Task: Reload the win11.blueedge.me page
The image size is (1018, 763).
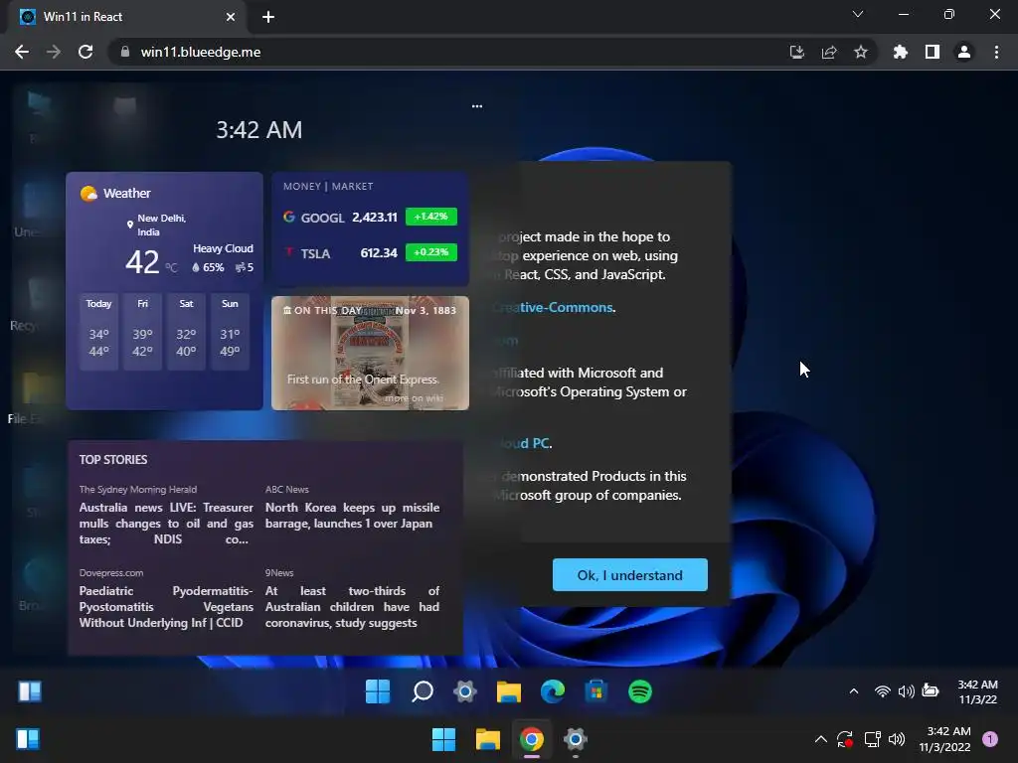Action: click(85, 52)
